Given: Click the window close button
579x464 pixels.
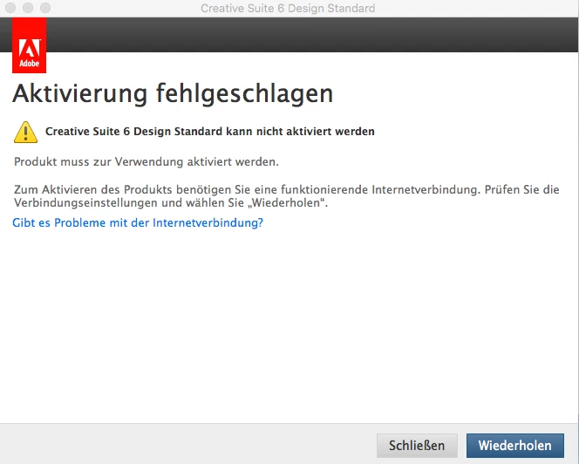Looking at the screenshot, I should 10,8.
